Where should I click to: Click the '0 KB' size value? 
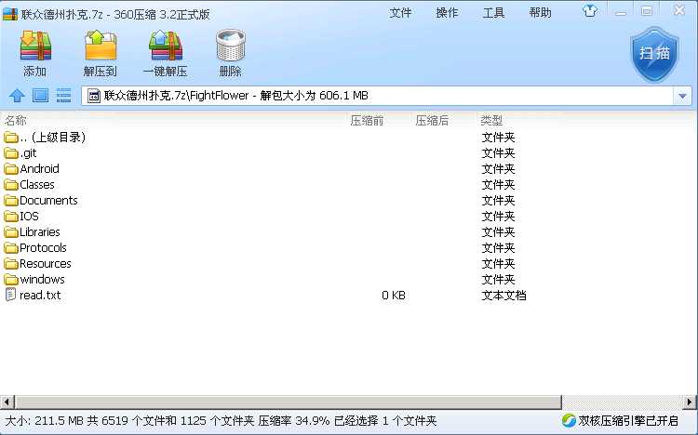[x=394, y=296]
